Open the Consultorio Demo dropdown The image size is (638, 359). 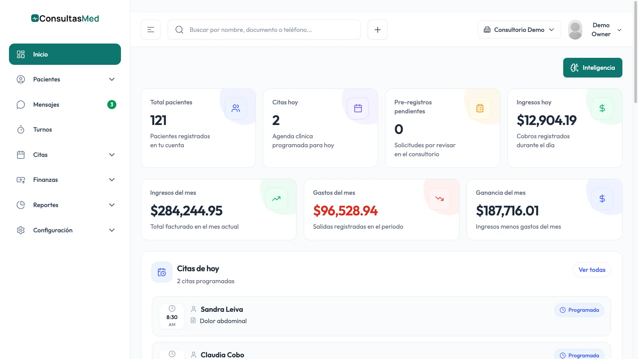[x=519, y=30]
